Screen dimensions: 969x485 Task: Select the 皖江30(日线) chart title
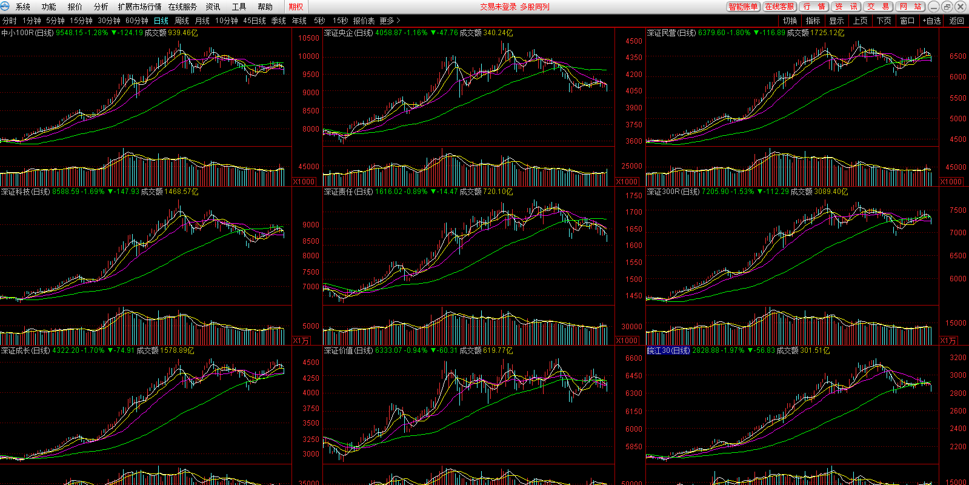click(668, 350)
